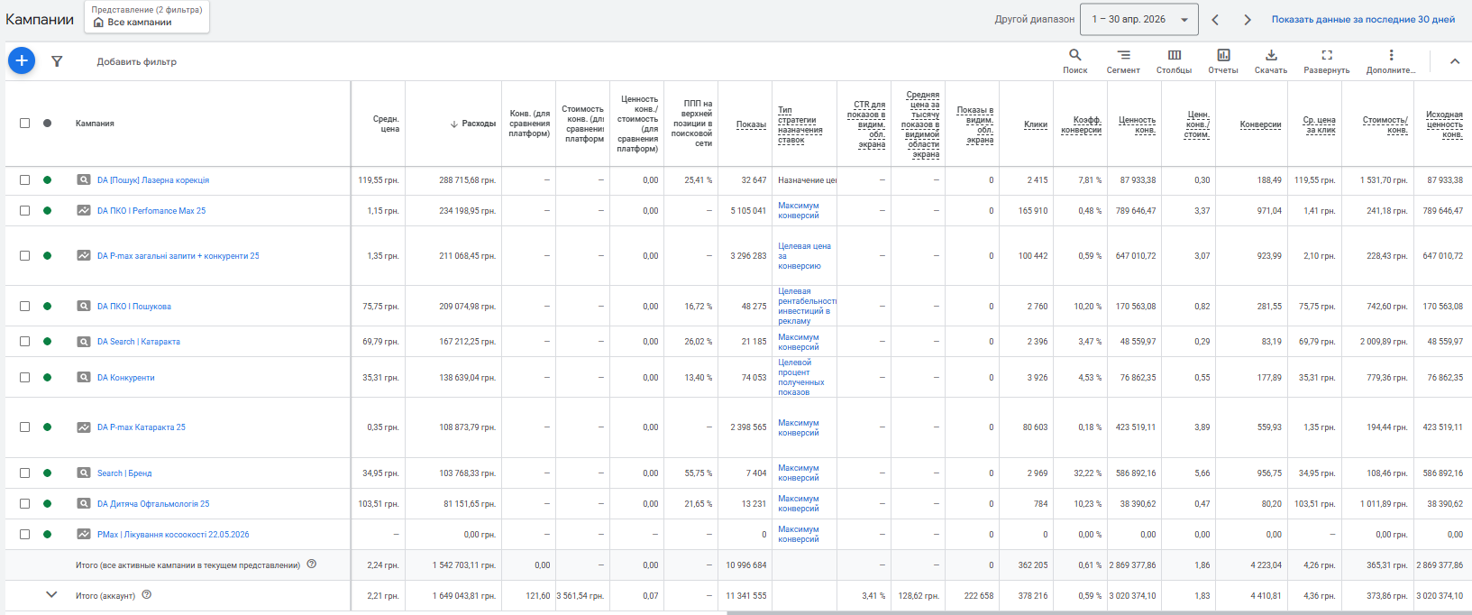Image resolution: width=1472 pixels, height=615 pixels.
Task: Expand the Итого (аккаунт) row chevron
Action: (x=51, y=595)
